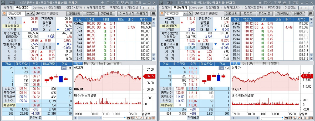Click 문의 button in 10년국채 window title bar
The height and width of the screenshot is (121, 315).
(296, 3)
